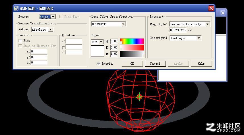Click the dialog title bar app icon
This screenshot has height=135, width=244.
[x=16, y=9]
